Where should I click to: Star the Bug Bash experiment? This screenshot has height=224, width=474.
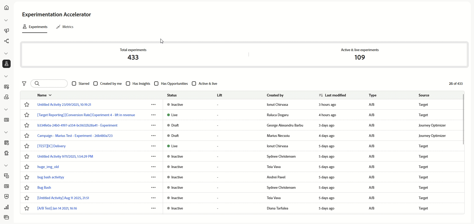pyautogui.click(x=27, y=187)
